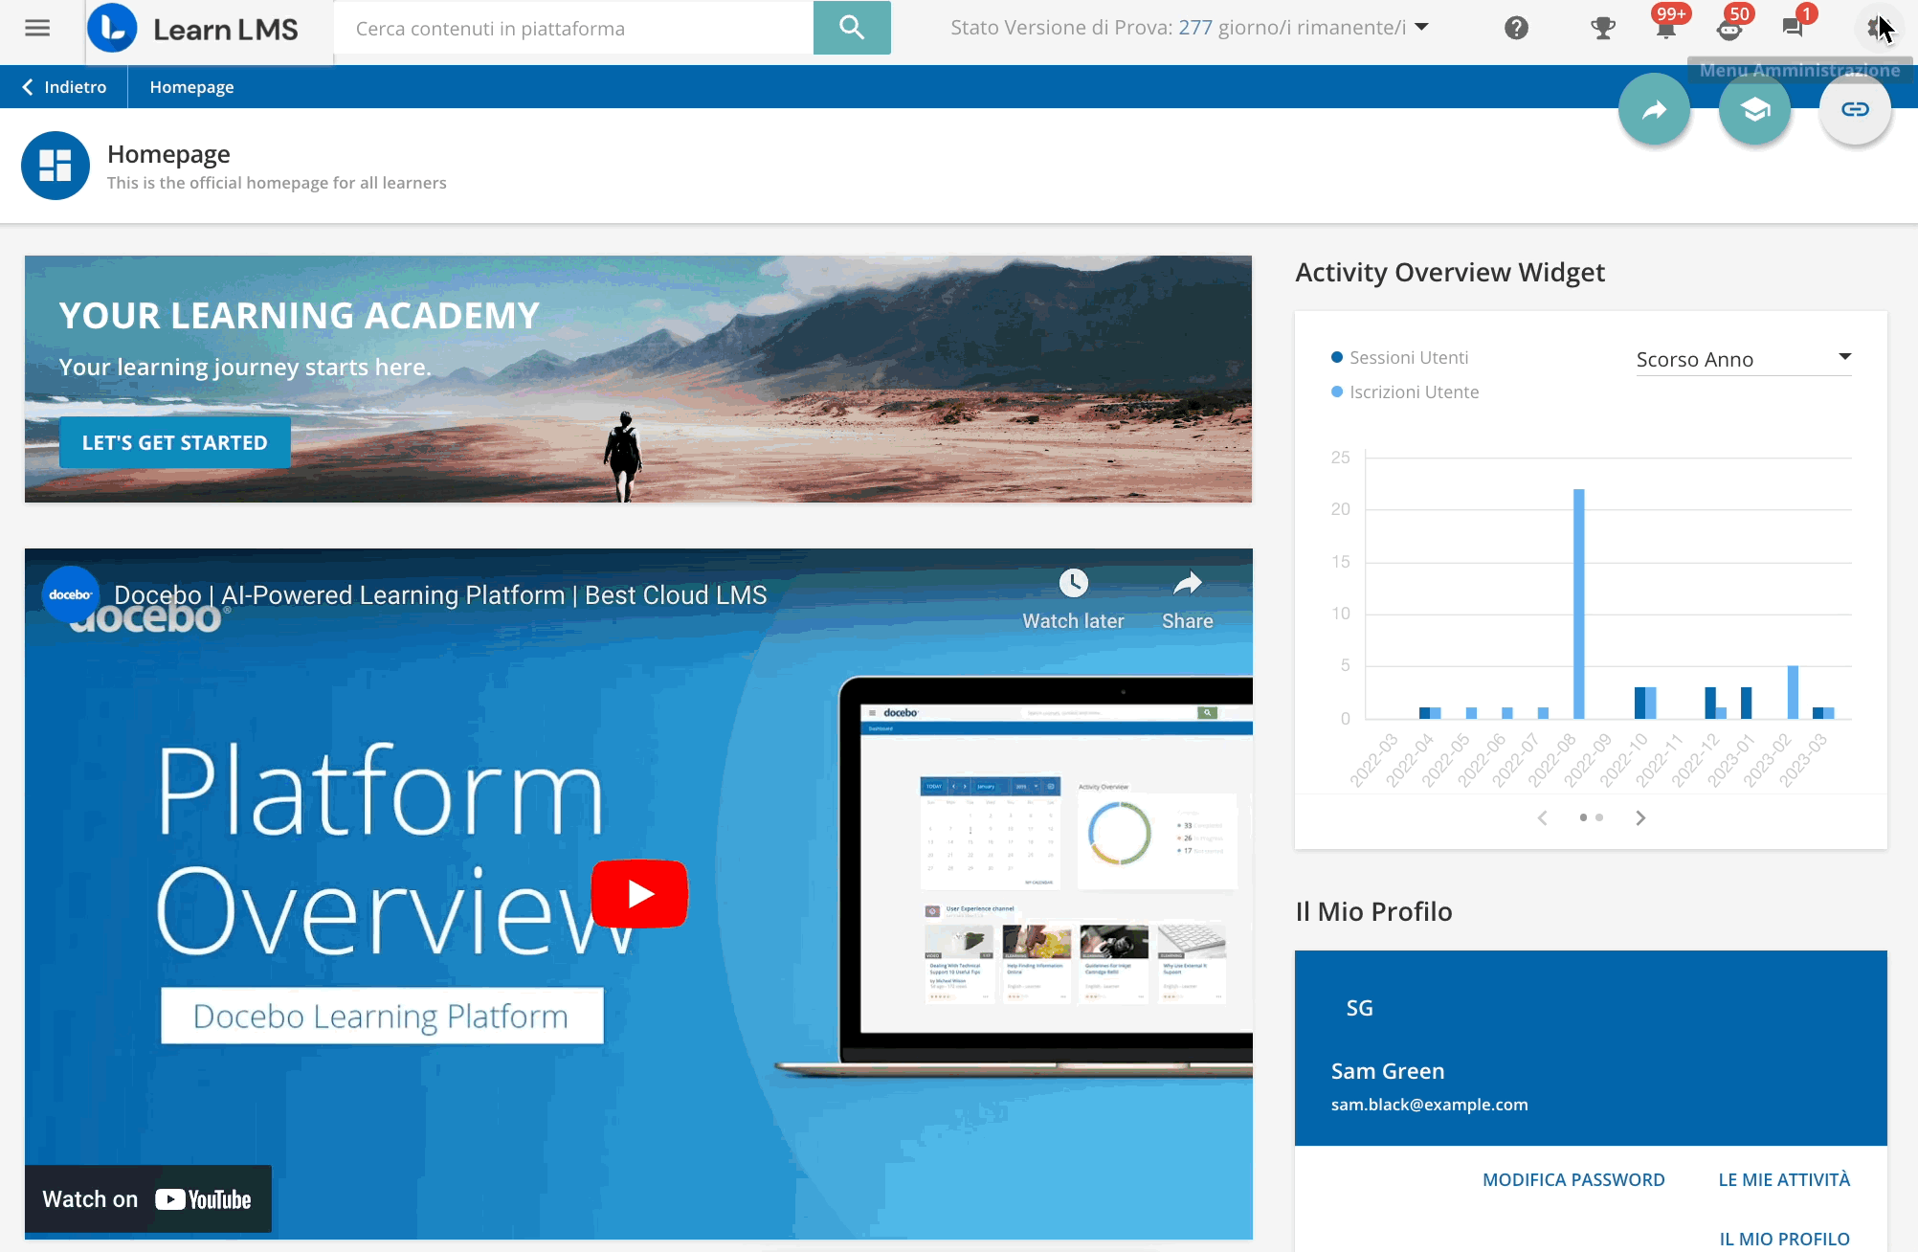Click the YouTube Share arrow icon
The height and width of the screenshot is (1252, 1918).
[1187, 583]
